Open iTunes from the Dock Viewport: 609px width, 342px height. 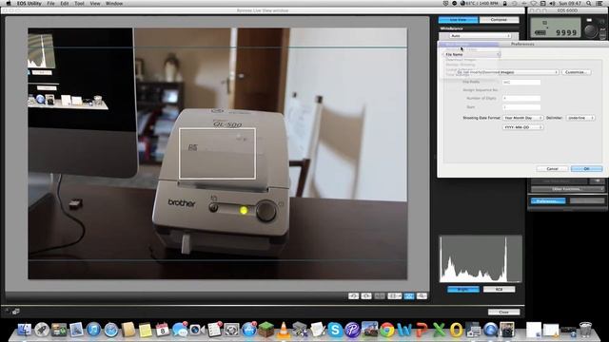coord(93,330)
